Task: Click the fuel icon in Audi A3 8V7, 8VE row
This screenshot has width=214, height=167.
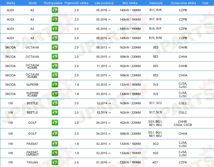Action: click(x=55, y=19)
